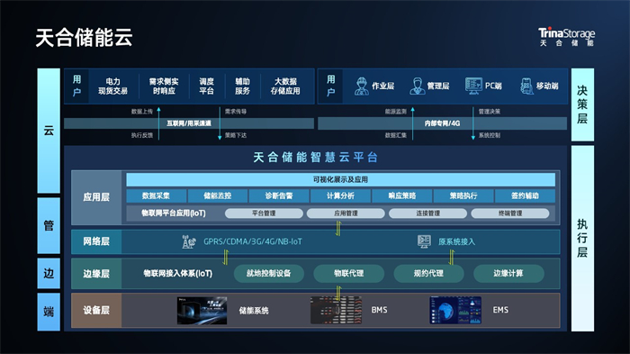The height and width of the screenshot is (354, 630).
Task: Click the 物联代理 edge layer pill
Action: [x=349, y=274]
